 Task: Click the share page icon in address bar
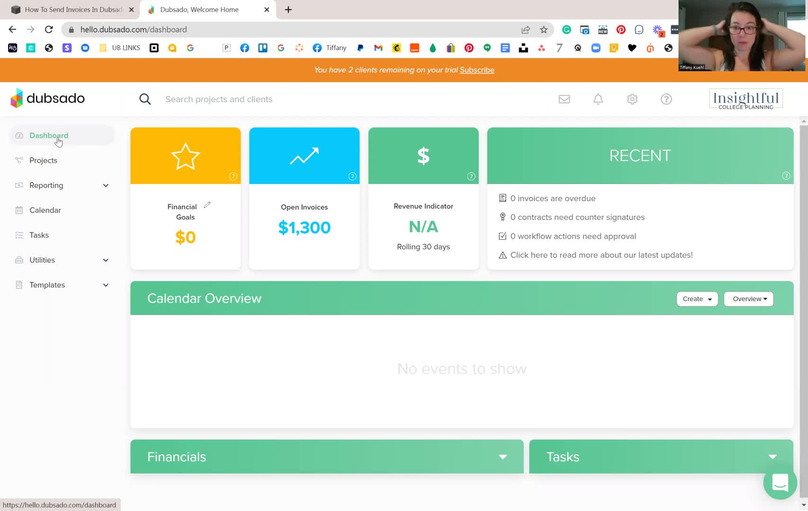526,30
